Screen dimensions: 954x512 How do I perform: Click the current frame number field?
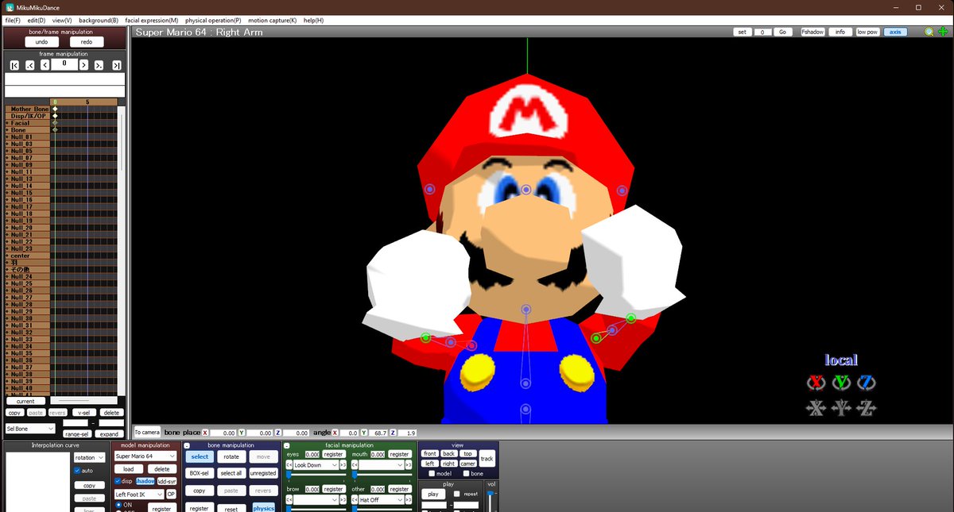pyautogui.click(x=64, y=65)
